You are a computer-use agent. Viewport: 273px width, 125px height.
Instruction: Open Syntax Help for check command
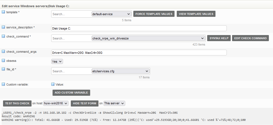(x=219, y=38)
